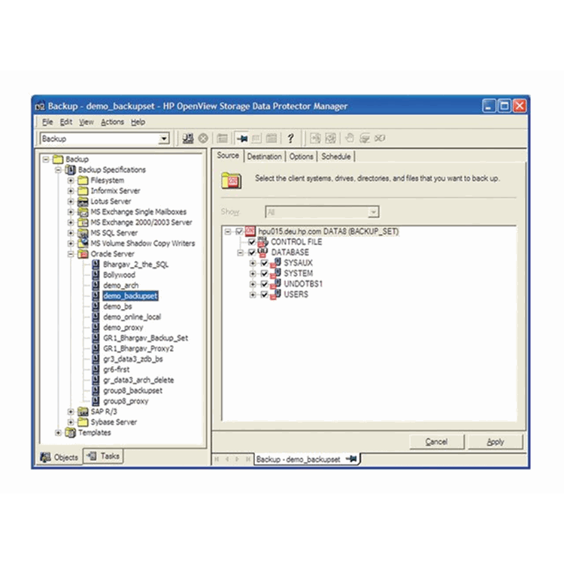
Task: Click the SYSAUX tablespace icon
Action: (275, 263)
